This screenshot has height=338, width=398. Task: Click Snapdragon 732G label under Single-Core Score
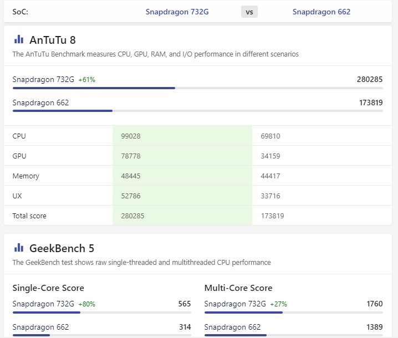coord(43,304)
